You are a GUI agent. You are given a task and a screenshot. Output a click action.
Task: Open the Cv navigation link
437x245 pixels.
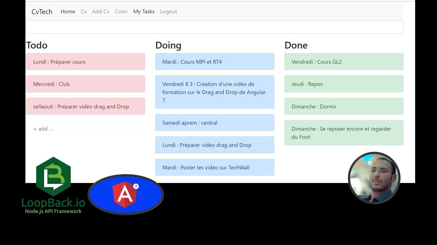pyautogui.click(x=84, y=12)
